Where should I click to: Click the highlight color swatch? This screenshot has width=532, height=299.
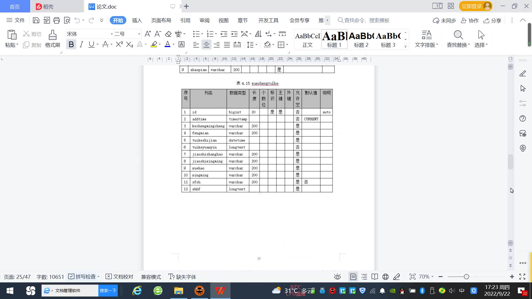pos(154,44)
